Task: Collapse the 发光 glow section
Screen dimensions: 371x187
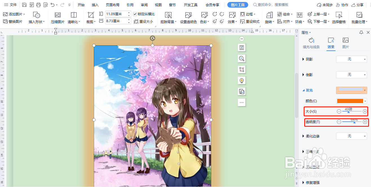Action: click(303, 90)
